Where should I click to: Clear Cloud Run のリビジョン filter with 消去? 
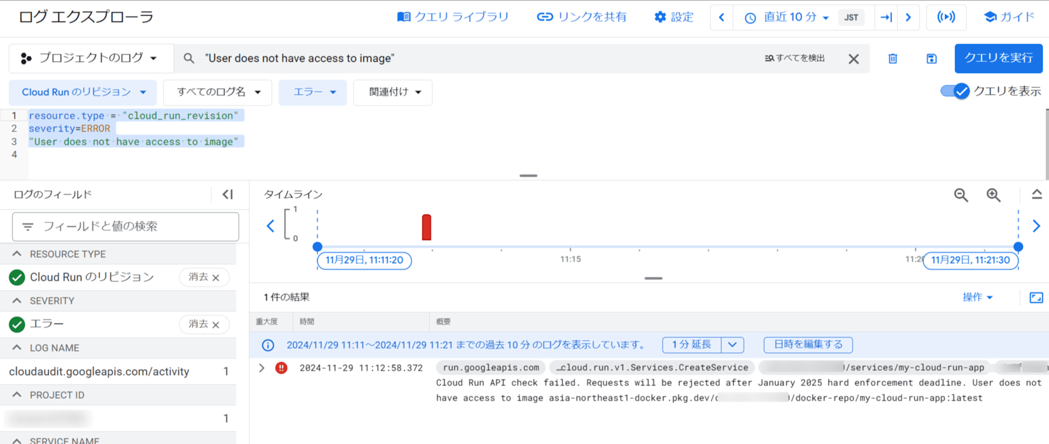point(204,277)
